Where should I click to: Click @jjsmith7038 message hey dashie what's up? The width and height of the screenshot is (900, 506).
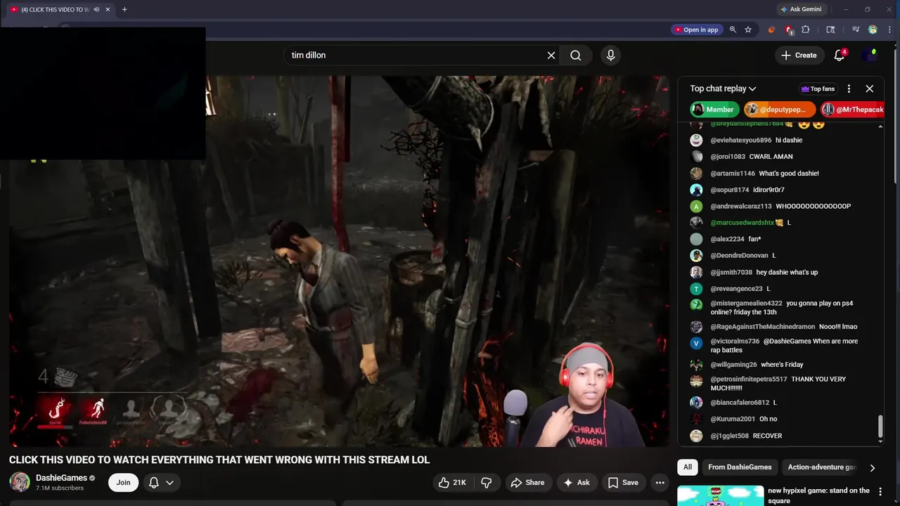787,273
